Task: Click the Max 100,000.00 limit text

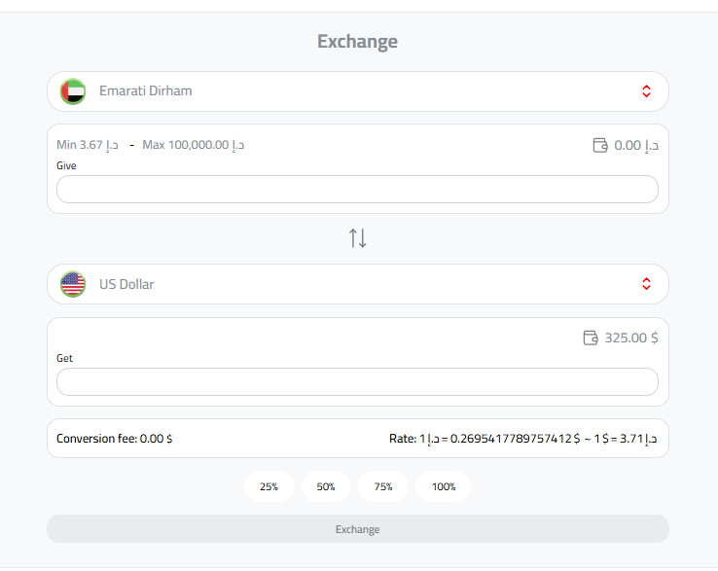Action: (x=193, y=145)
